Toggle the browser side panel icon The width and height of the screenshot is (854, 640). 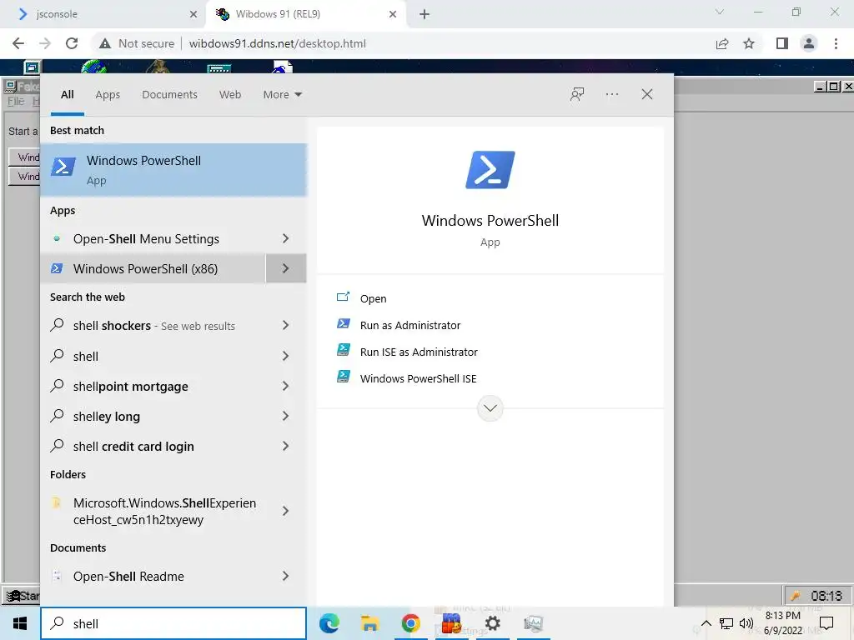tap(782, 43)
